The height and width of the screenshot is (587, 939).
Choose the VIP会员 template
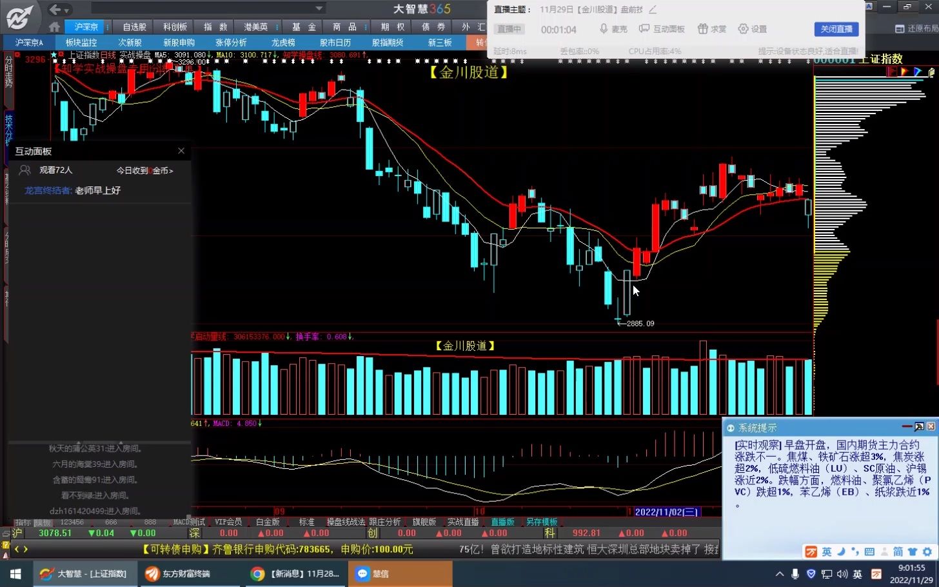click(x=228, y=522)
